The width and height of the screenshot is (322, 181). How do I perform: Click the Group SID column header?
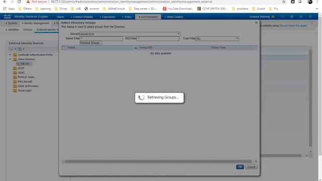(x=146, y=48)
